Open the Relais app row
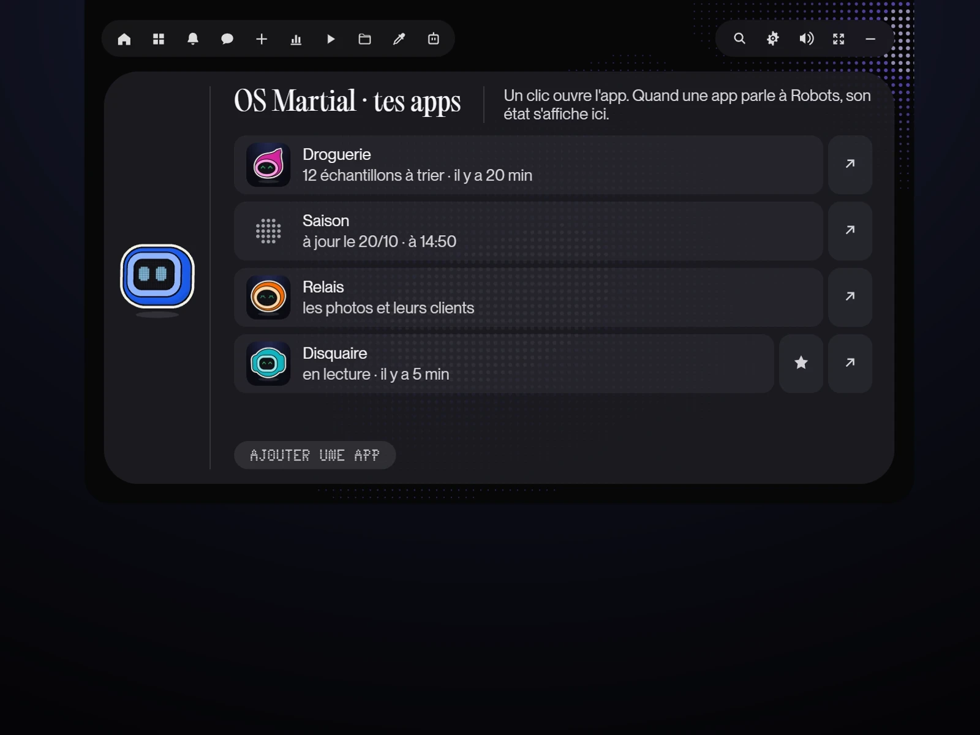Screen dimensions: 980x735 pyautogui.click(x=528, y=297)
